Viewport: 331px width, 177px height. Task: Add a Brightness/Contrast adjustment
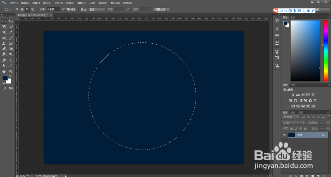[x=293, y=95]
